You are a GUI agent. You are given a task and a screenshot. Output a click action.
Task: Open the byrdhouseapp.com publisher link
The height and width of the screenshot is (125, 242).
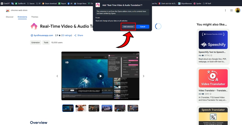coord(43,35)
